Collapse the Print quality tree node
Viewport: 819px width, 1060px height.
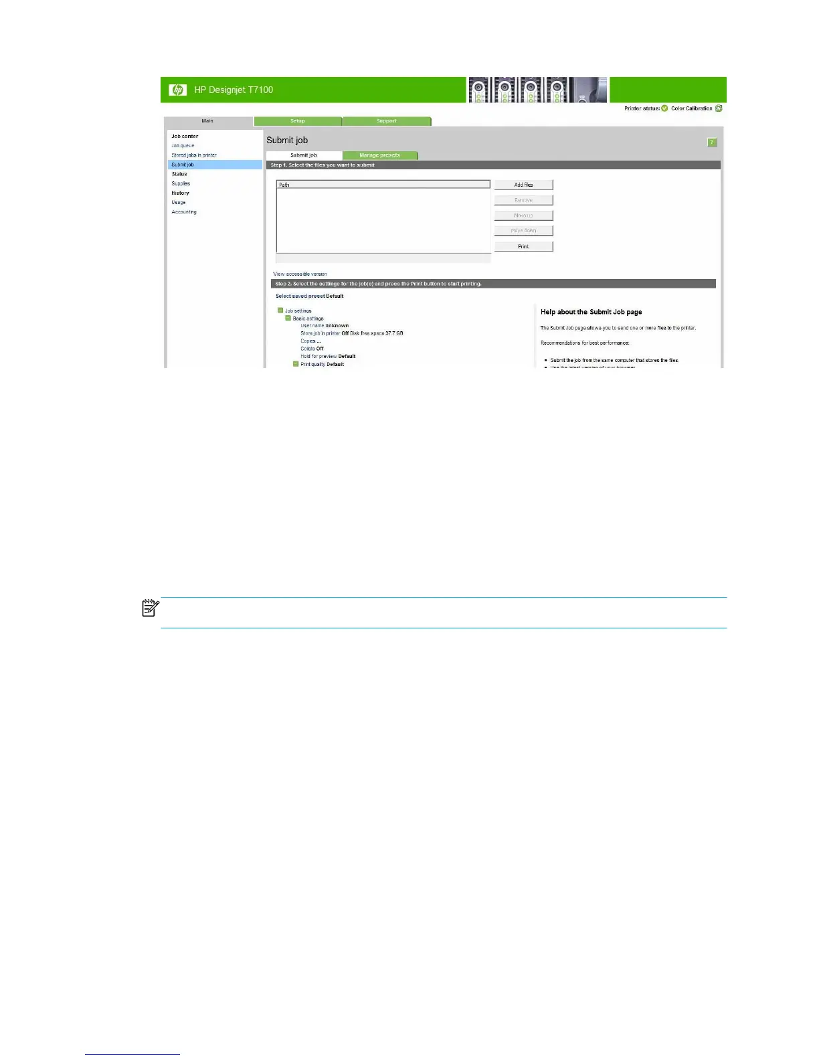296,364
